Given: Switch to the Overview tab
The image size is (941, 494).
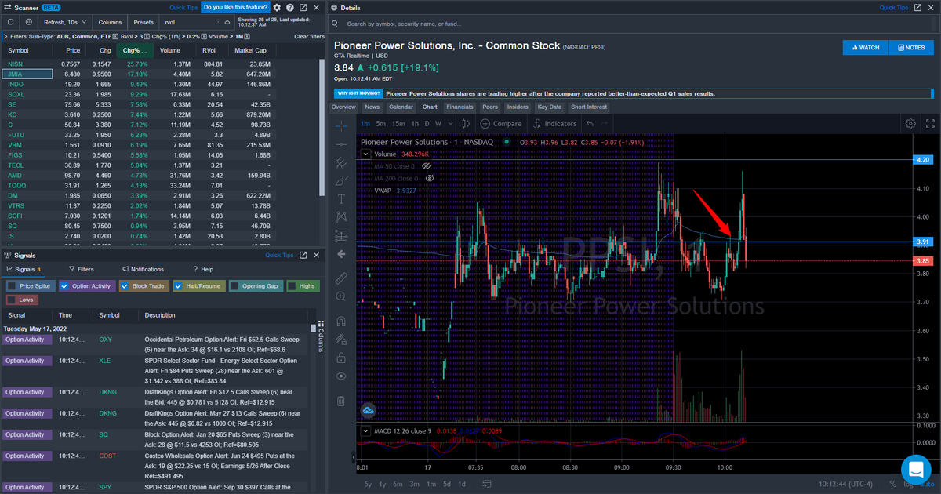Looking at the screenshot, I should (343, 107).
